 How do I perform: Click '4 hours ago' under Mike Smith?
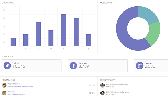pyautogui.click(x=110, y=87)
